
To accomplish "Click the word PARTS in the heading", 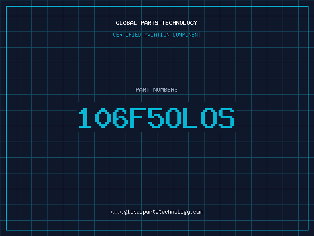I will (x=150, y=23).
